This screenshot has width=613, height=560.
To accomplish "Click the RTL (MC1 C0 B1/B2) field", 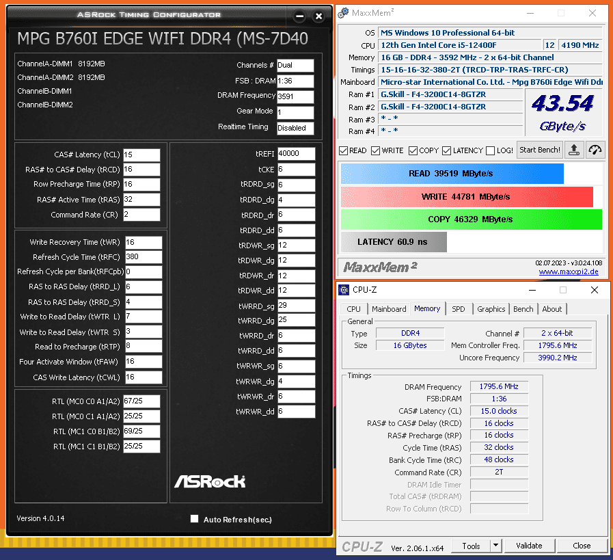I will pos(141,431).
